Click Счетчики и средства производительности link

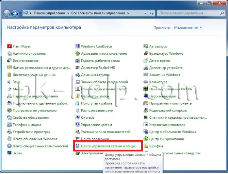(x=178, y=118)
